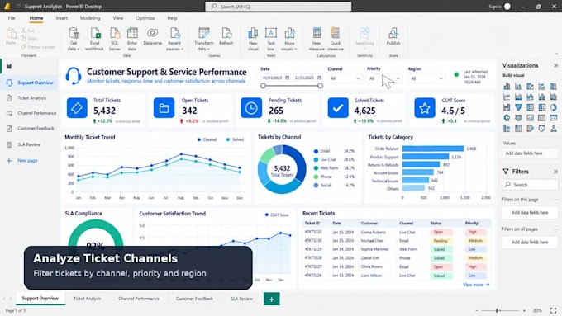Pick the Q&A visual icon

[x=542, y=128]
